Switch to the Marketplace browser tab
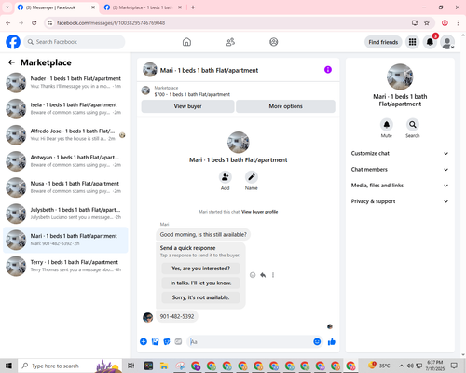Image resolution: width=466 pixels, height=373 pixels. point(143,7)
